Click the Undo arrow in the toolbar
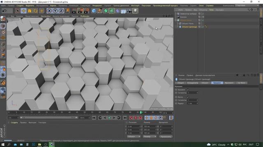The height and width of the screenshot is (147, 263). pyautogui.click(x=5, y=11)
